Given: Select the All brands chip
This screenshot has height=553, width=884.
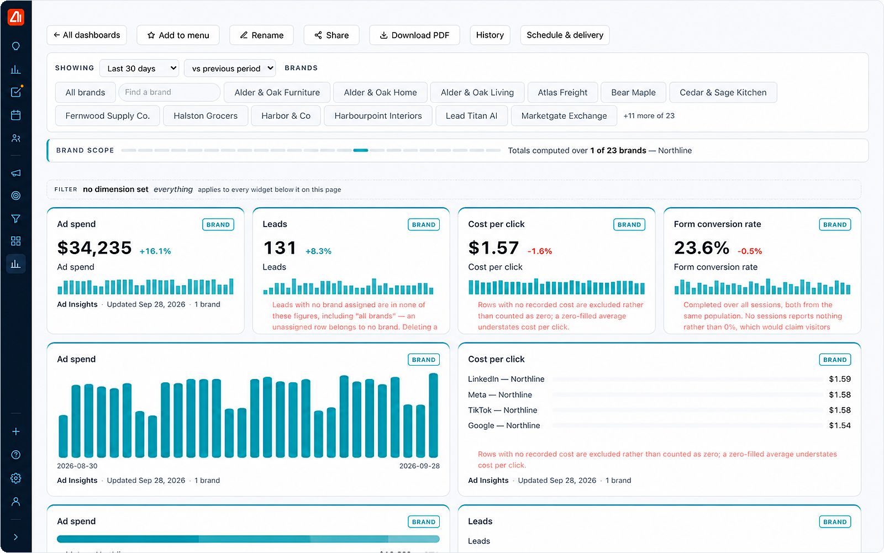Looking at the screenshot, I should [x=85, y=92].
